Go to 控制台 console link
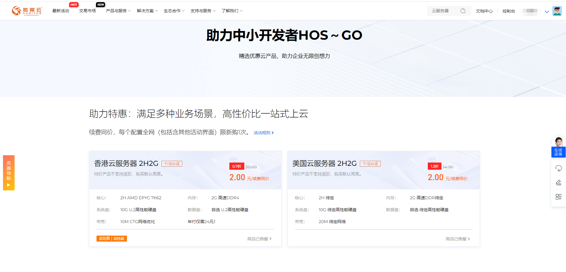 click(x=509, y=11)
